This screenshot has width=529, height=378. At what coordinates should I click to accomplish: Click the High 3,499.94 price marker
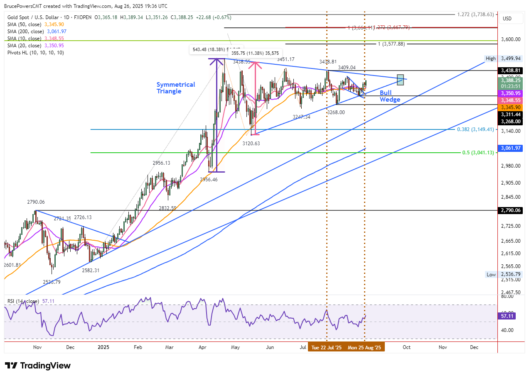504,59
